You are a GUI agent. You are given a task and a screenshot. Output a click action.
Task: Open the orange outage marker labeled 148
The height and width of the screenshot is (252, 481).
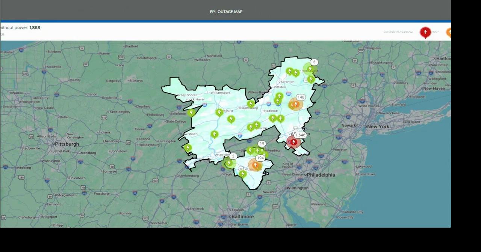point(295,105)
